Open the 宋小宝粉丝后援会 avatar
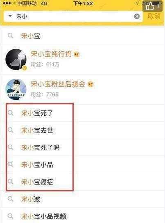This screenshot has width=165, height=223. click(16, 89)
